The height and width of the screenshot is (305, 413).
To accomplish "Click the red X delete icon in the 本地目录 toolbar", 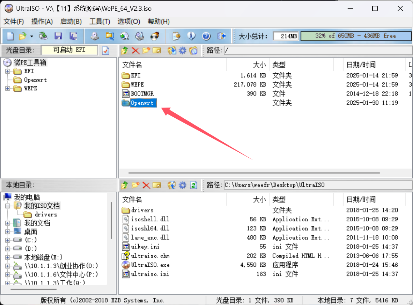I will 146,185.
